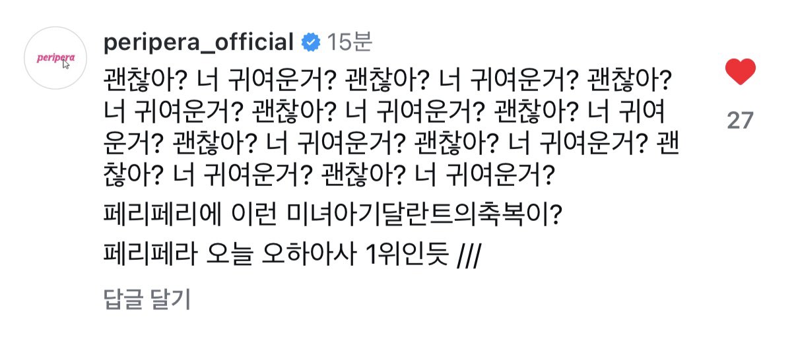This screenshot has width=796, height=337.
Task: Click the third comment line starting 운거?
Action: [388, 144]
